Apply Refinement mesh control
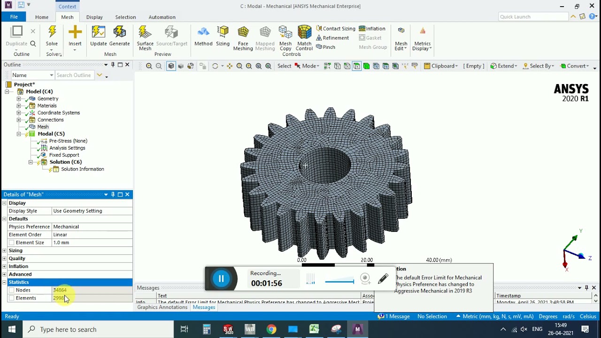Screen dimensions: 601x338 coord(332,38)
